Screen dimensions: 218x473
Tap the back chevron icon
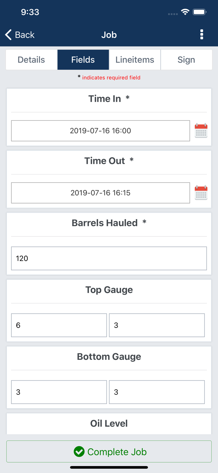(8, 35)
